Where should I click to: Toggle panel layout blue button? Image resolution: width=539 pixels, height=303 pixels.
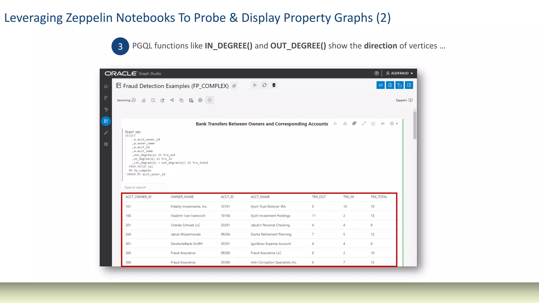pos(409,85)
